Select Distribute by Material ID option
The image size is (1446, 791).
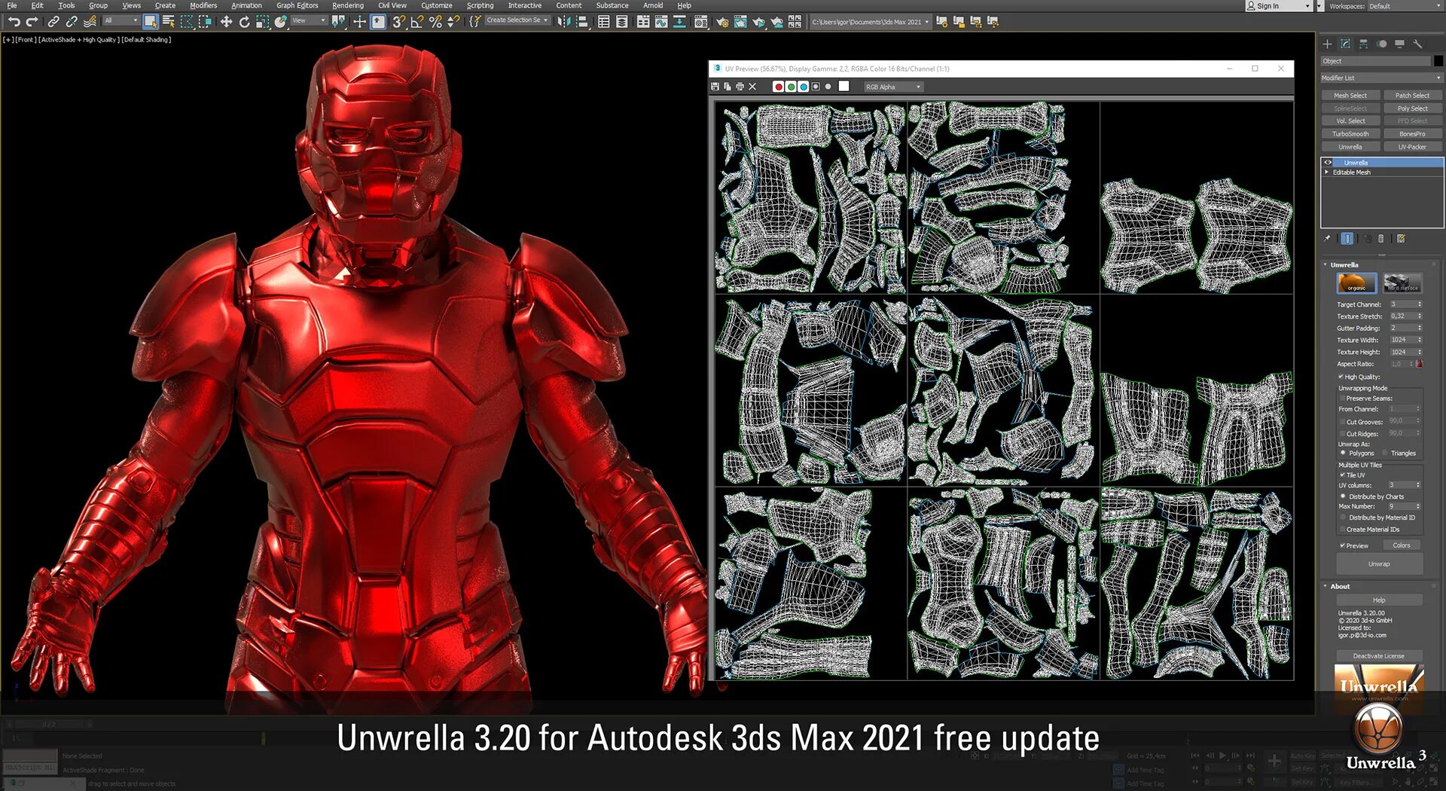pos(1343,518)
